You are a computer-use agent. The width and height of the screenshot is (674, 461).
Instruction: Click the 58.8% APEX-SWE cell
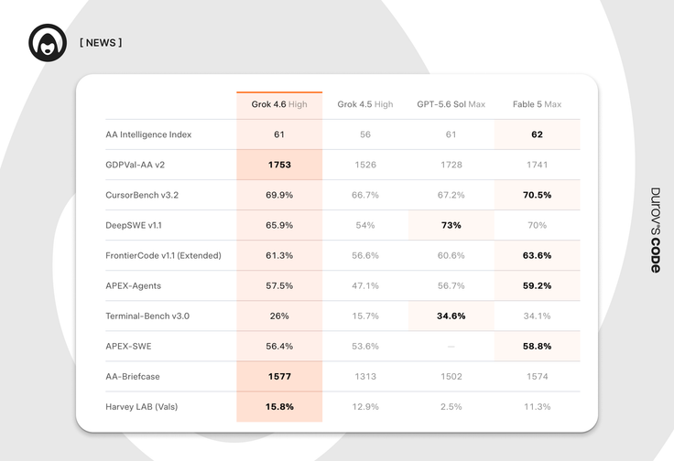pos(538,346)
